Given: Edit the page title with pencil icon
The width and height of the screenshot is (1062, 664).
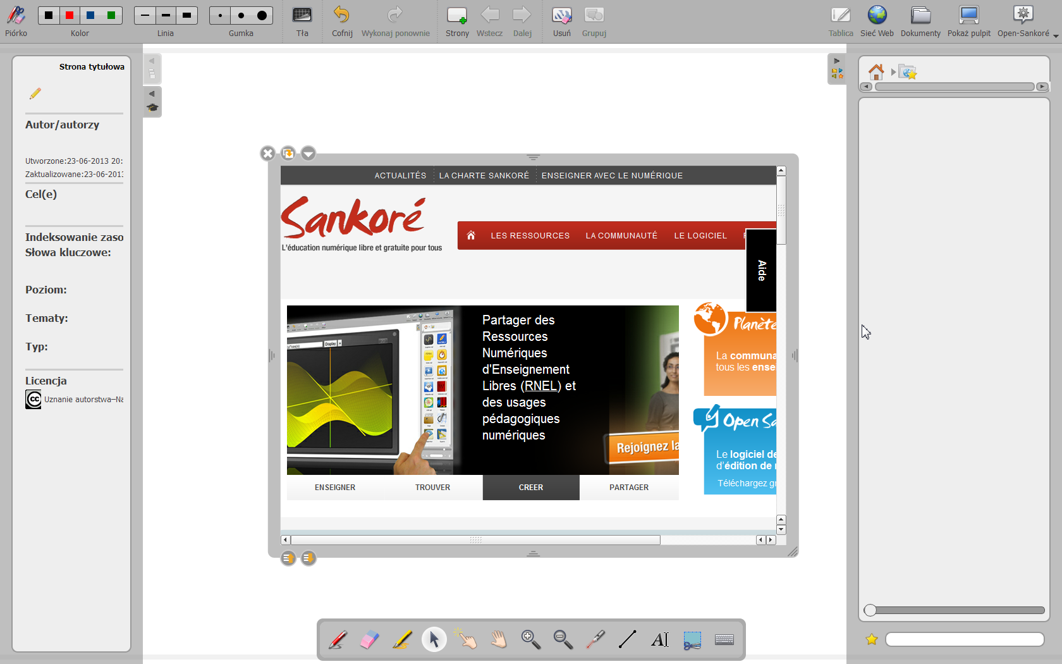Looking at the screenshot, I should point(35,94).
